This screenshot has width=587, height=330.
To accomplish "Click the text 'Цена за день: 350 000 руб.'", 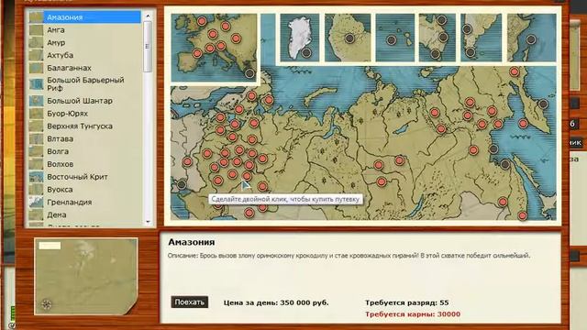I will coord(276,302).
